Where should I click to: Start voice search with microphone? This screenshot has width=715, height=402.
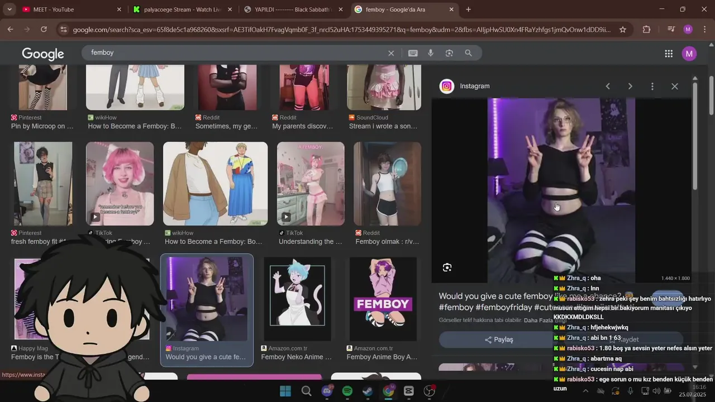point(431,53)
